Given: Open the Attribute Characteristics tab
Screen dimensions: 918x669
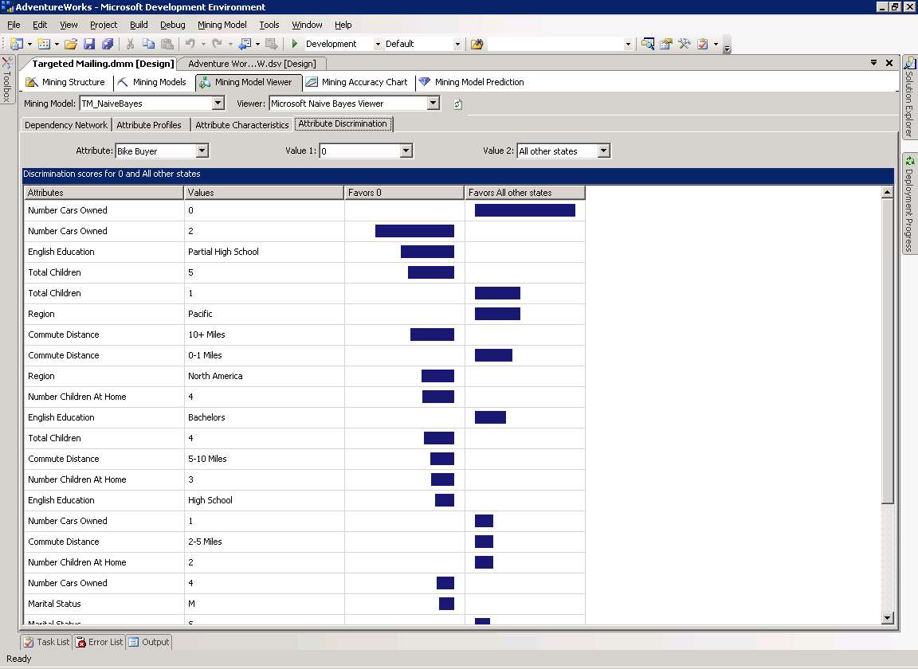Looking at the screenshot, I should 241,125.
